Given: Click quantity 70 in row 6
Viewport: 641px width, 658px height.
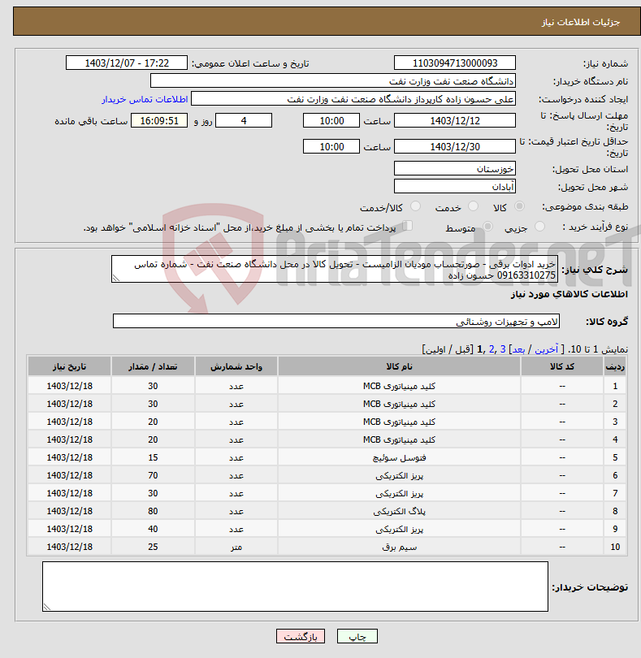Looking at the screenshot, I should pos(153,475).
